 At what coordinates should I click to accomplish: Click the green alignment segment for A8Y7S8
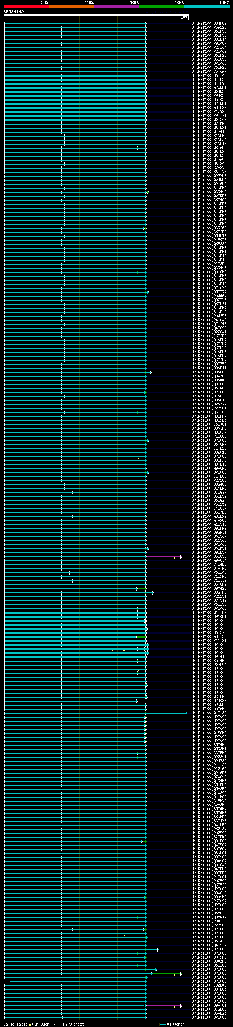tap(141, 637)
